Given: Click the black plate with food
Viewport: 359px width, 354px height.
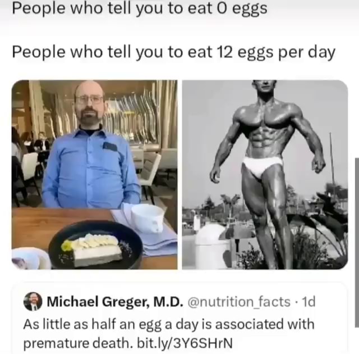Looking at the screenshot, I should pyautogui.click(x=96, y=244).
